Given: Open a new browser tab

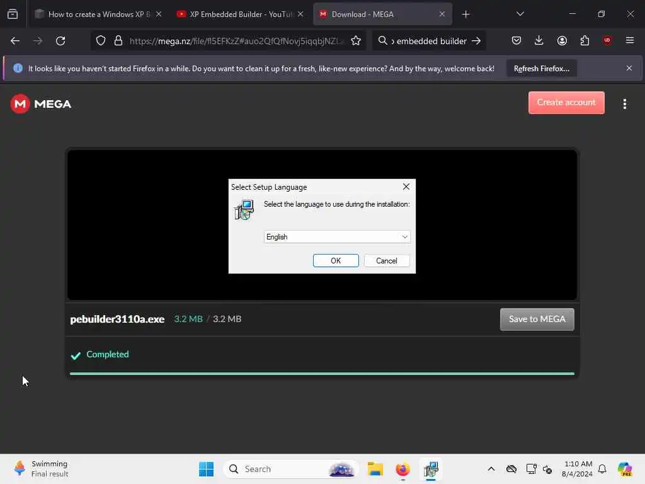Looking at the screenshot, I should 465,14.
